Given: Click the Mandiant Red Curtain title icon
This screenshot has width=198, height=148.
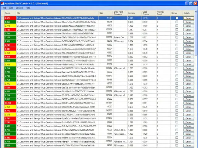Looking at the screenshot, I should click(2, 4).
